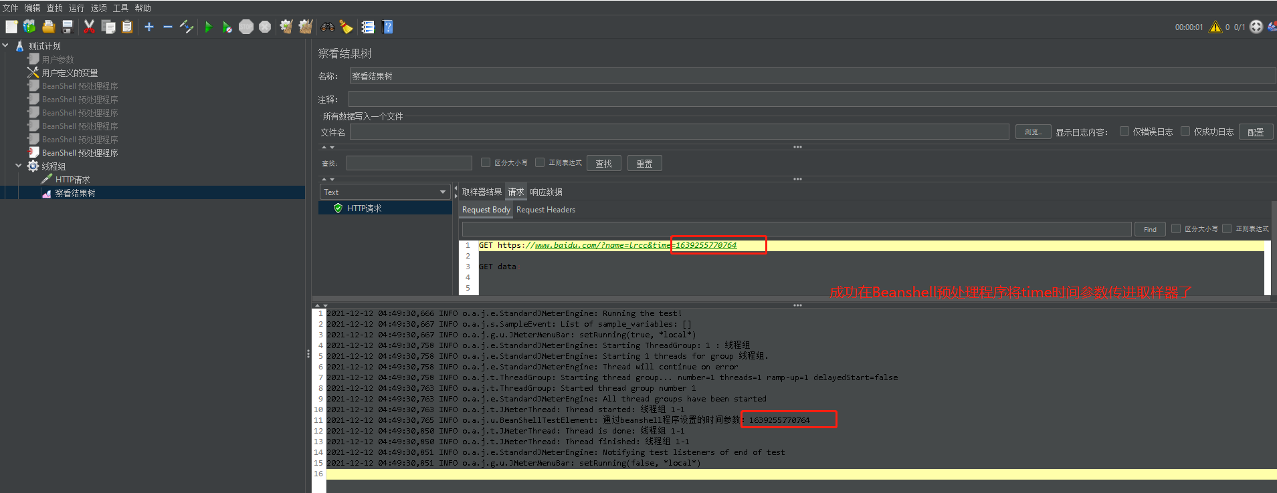Screen dimensions: 1277x493
Task: Enable 正则表达式 in search row
Action: click(x=540, y=162)
